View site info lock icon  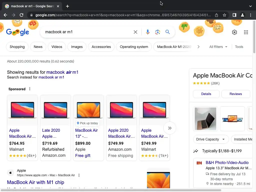pos(31,15)
